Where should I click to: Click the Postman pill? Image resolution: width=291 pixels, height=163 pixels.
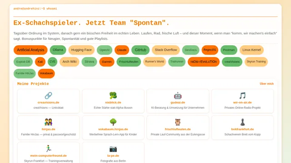click(229, 50)
